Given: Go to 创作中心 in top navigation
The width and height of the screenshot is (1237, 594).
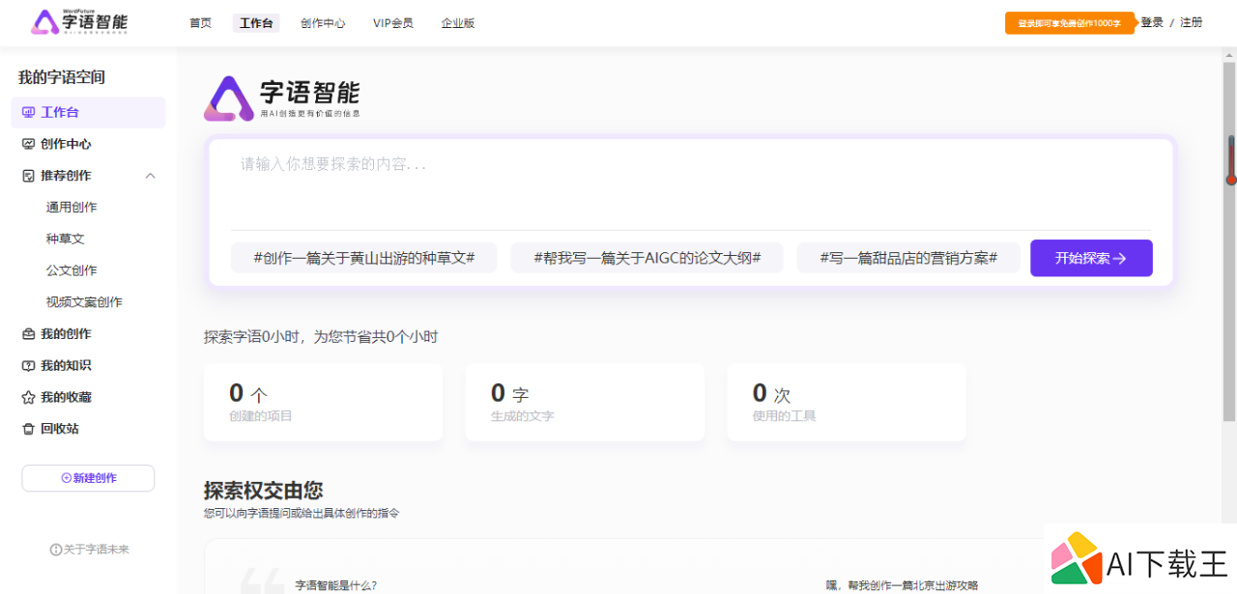Looking at the screenshot, I should 323,23.
